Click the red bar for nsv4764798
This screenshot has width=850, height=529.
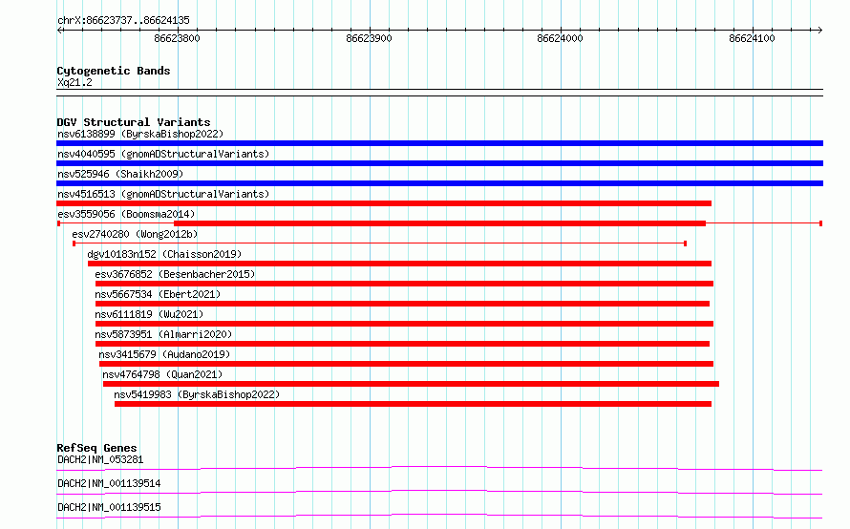coord(411,384)
